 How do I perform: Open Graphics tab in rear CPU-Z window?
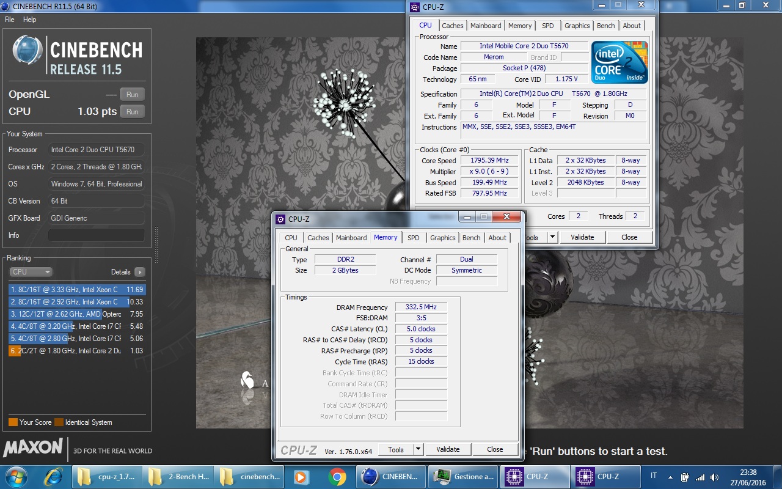point(577,26)
